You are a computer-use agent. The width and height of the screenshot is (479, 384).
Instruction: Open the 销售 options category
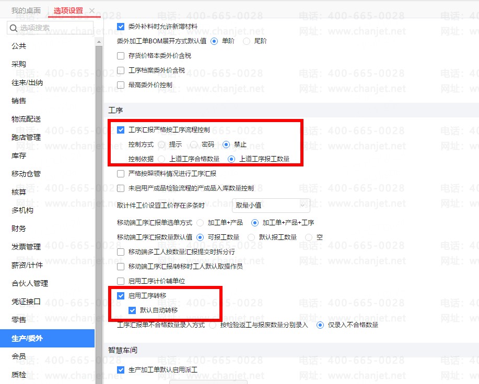[x=19, y=101]
